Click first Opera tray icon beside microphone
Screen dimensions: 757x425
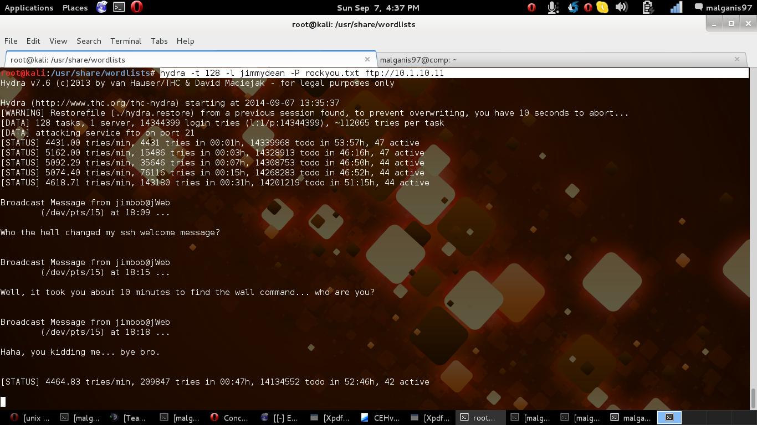click(531, 7)
